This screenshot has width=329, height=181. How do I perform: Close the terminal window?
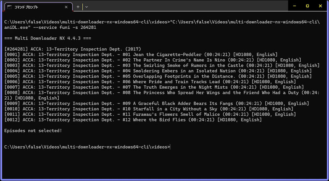tap(320, 6)
